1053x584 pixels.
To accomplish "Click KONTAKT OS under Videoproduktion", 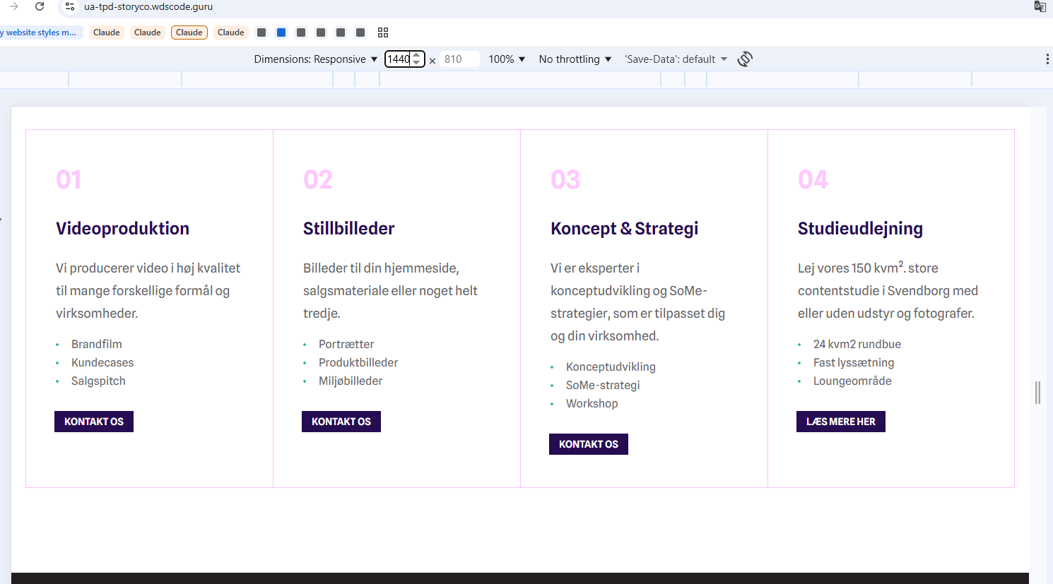I will [x=94, y=422].
